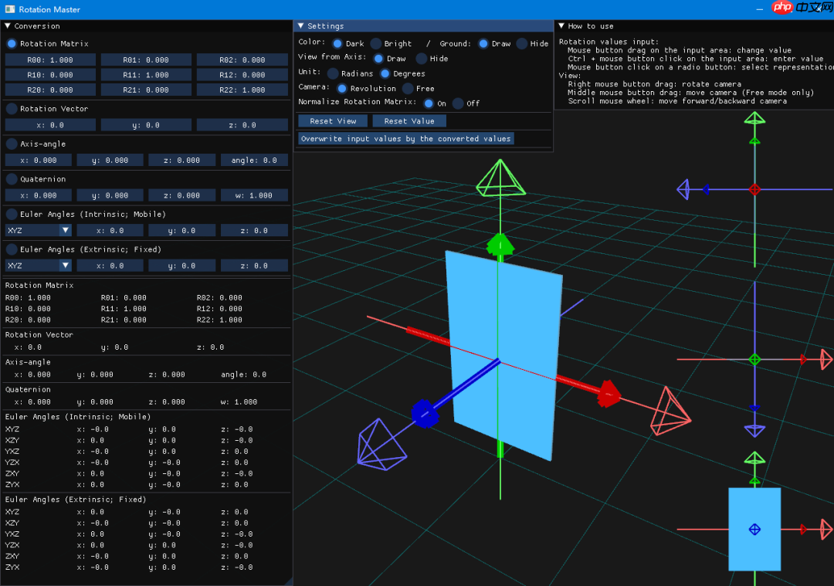Image resolution: width=834 pixels, height=586 pixels.
Task: Open the Extrinsic Euler Angles XYZ order dropdown
Action: pyautogui.click(x=39, y=266)
